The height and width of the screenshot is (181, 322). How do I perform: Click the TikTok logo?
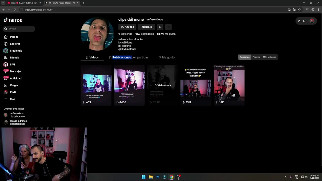(x=13, y=20)
